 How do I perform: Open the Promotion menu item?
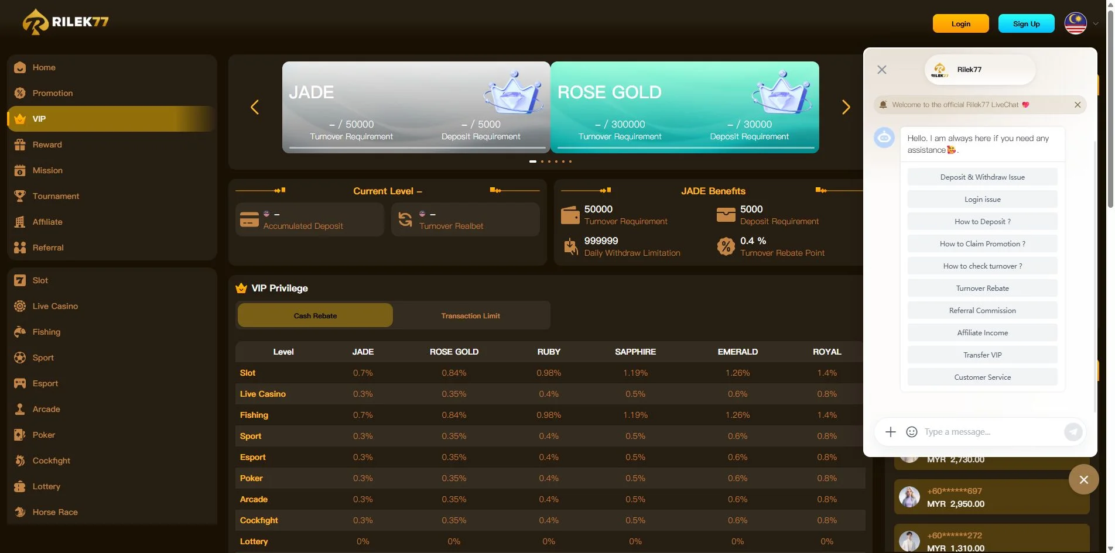click(x=112, y=93)
